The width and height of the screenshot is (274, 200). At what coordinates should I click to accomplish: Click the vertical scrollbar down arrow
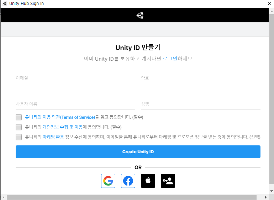tap(272, 191)
